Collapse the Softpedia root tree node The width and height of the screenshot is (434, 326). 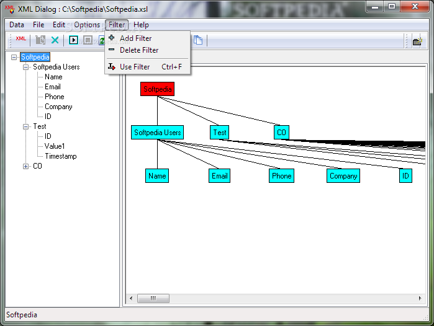[x=14, y=57]
